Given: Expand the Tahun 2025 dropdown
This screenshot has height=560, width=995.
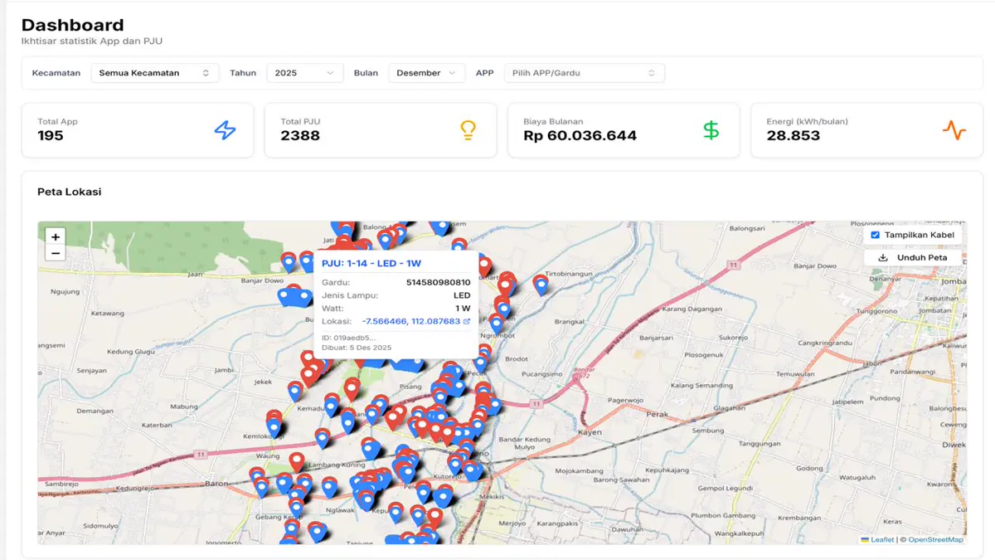Looking at the screenshot, I should 304,73.
